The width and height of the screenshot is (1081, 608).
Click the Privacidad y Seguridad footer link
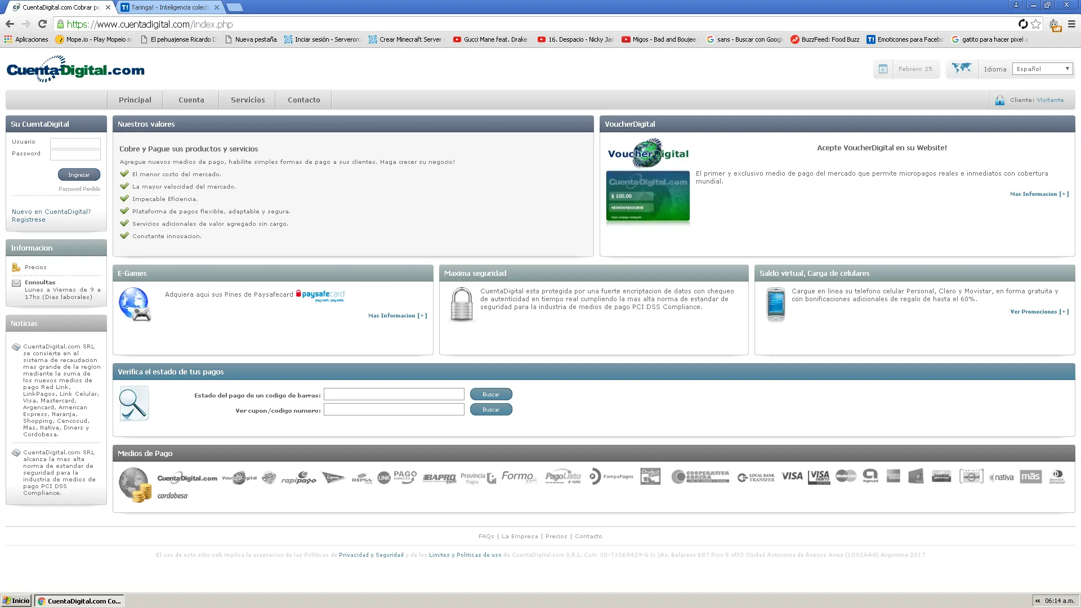pos(371,555)
